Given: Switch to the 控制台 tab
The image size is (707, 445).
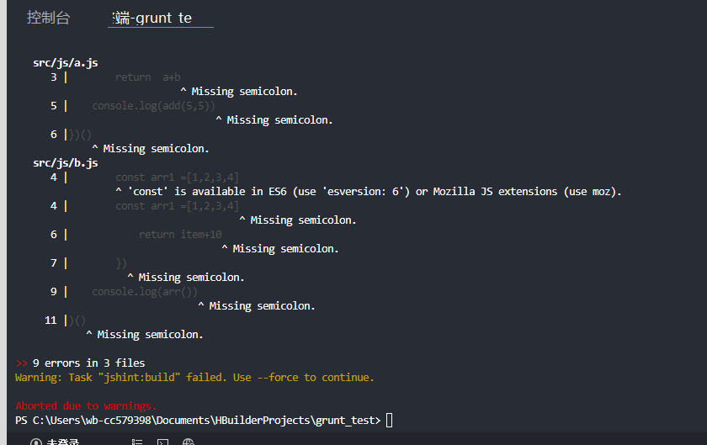Looking at the screenshot, I should tap(48, 18).
